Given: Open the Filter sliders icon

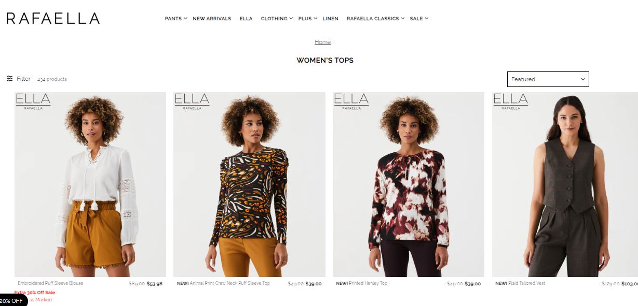Looking at the screenshot, I should [x=9, y=79].
